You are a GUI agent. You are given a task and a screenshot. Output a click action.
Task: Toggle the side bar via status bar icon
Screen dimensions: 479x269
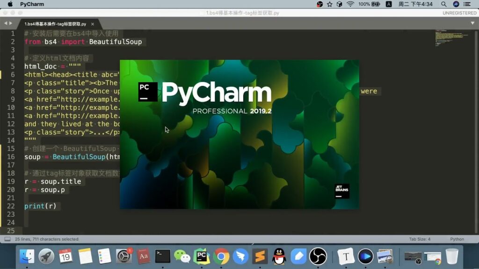(7, 239)
